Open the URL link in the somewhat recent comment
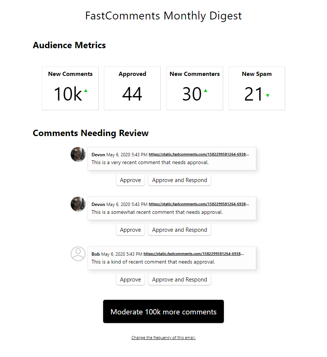The height and width of the screenshot is (357, 327). (x=198, y=204)
